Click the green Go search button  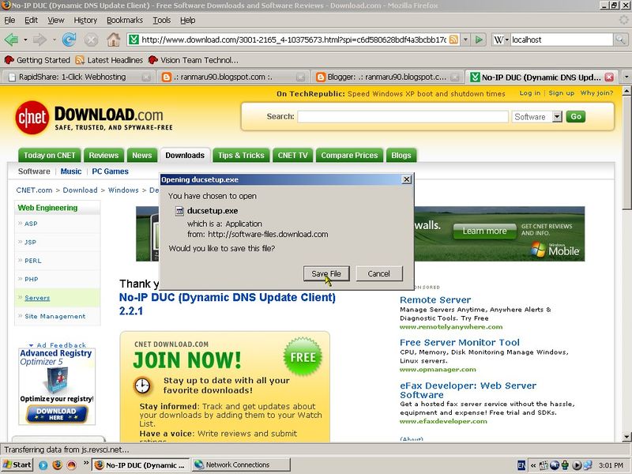pyautogui.click(x=576, y=116)
